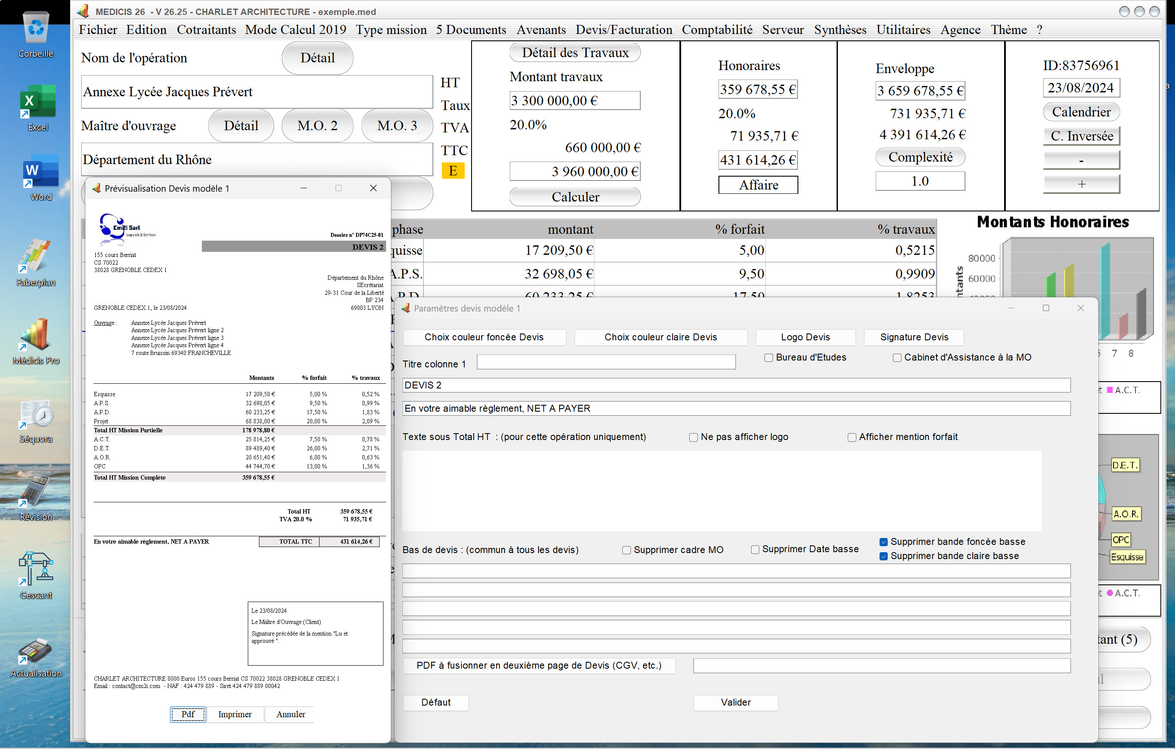This screenshot has height=749, width=1175.
Task: Open the Thème menu
Action: [1009, 29]
